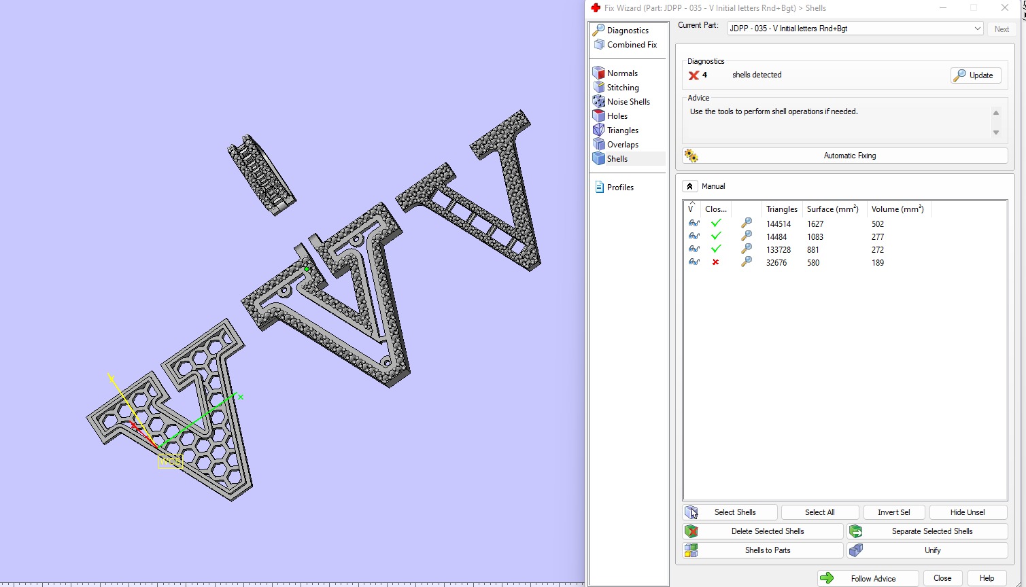Click the Unify button
The width and height of the screenshot is (1026, 587).
pyautogui.click(x=927, y=550)
